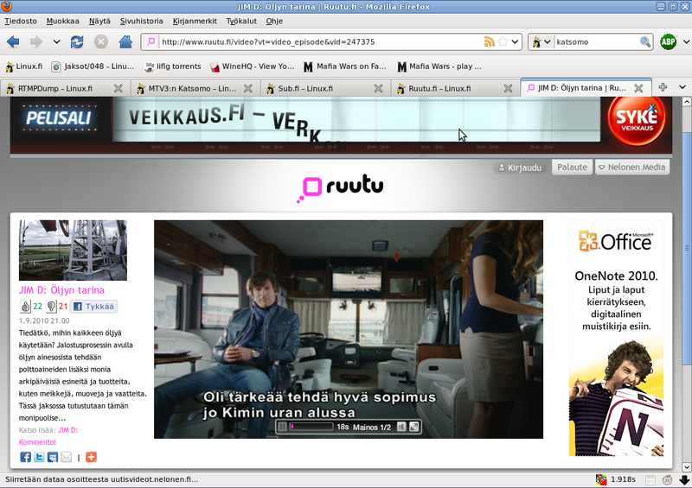This screenshot has width=692, height=488.
Task: Reload the page with the refresh icon
Action: 77,41
